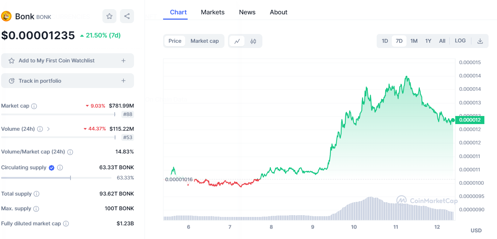Click the 100T BONK max supply value

pyautogui.click(x=119, y=209)
